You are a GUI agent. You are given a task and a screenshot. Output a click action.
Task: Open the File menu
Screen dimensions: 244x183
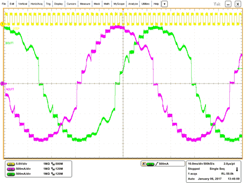click(x=3, y=4)
